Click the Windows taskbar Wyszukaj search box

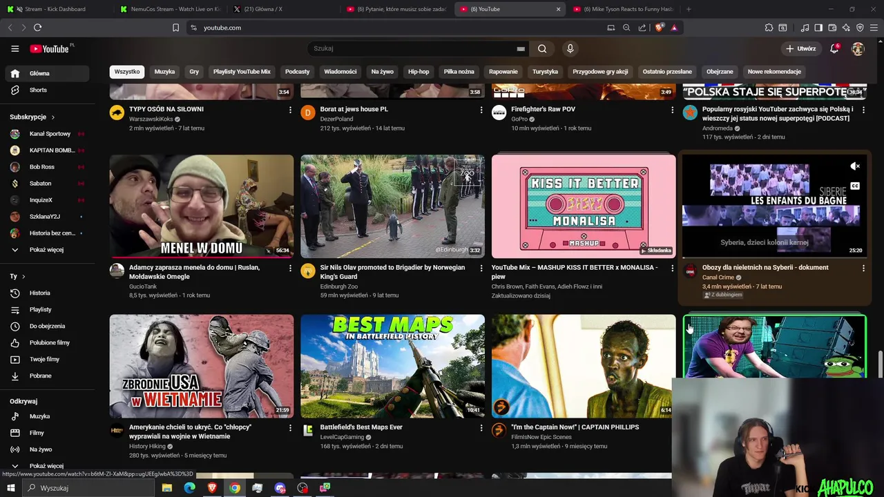pyautogui.click(x=90, y=488)
